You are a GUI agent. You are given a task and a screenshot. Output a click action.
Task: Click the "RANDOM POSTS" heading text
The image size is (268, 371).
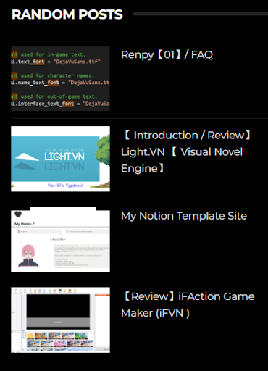tap(67, 14)
